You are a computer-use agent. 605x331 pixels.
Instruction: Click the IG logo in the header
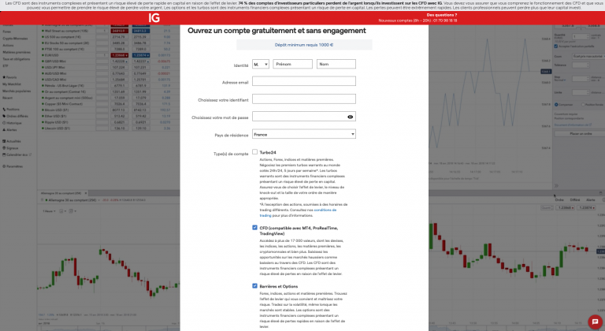point(155,17)
